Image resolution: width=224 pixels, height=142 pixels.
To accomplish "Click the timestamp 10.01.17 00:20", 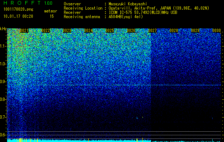I will [x=18, y=16].
